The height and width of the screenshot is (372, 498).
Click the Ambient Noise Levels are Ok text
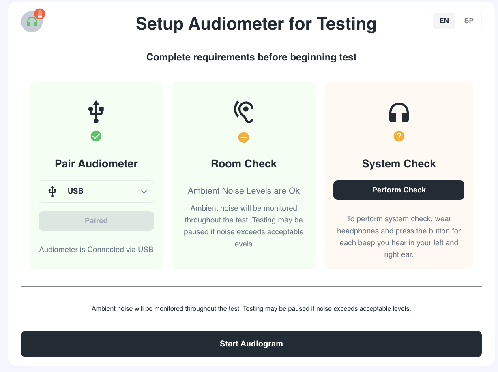pyautogui.click(x=244, y=191)
